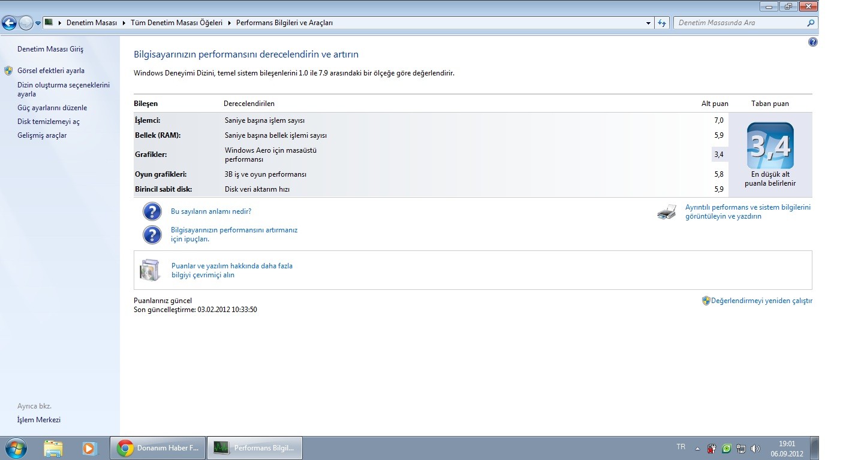Screen dimensions: 855x460
Task: Switch to Performans Bilgileri taskbar window
Action: 254,448
